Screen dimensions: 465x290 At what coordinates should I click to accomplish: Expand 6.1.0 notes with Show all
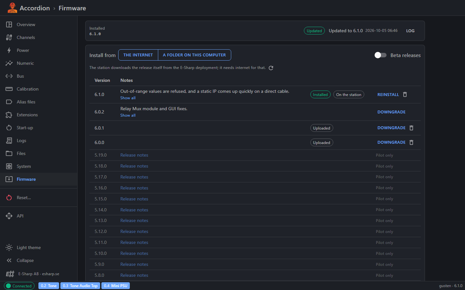point(128,98)
